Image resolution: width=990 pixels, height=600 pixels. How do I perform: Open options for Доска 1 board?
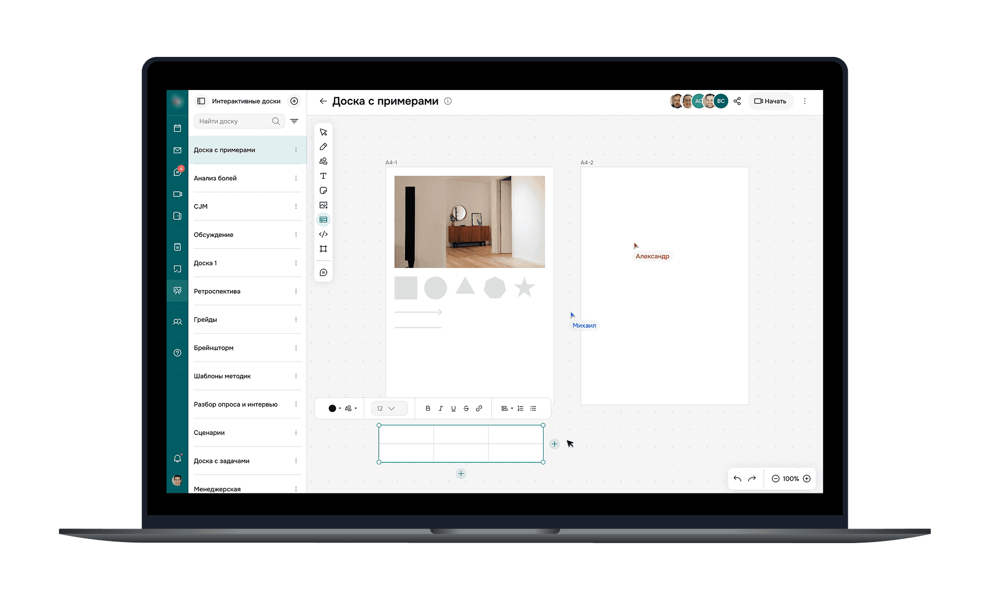click(x=296, y=263)
